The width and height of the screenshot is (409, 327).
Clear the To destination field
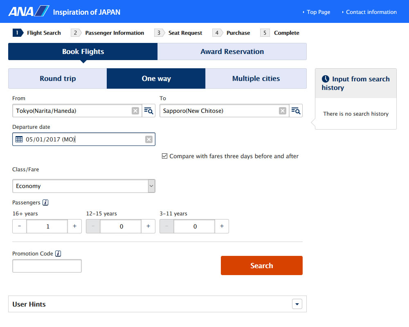283,111
